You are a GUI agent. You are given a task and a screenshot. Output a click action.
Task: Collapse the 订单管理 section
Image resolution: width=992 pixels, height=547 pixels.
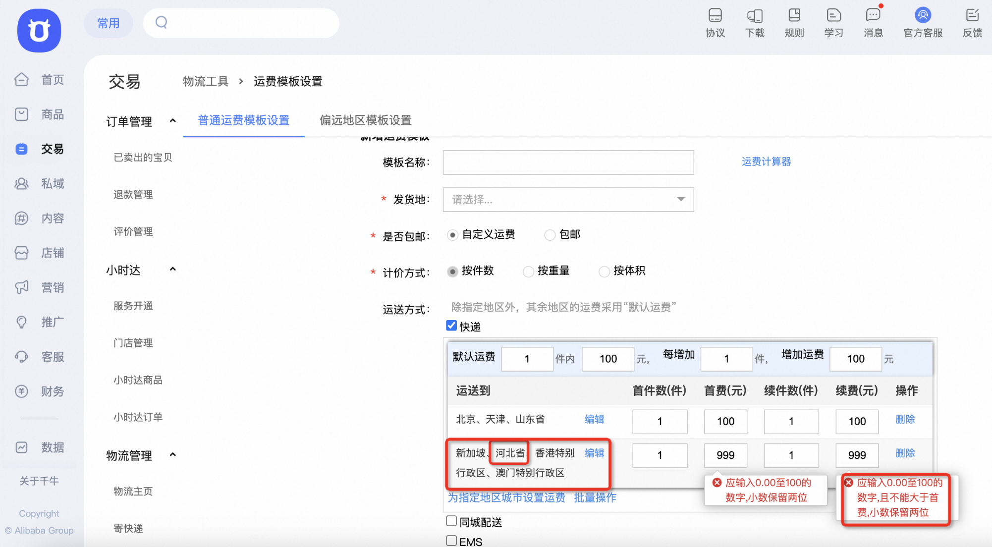172,121
